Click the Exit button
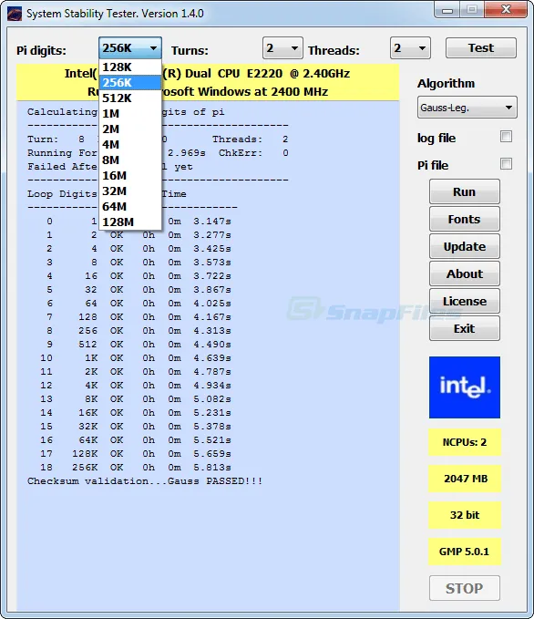The image size is (534, 619). click(465, 328)
